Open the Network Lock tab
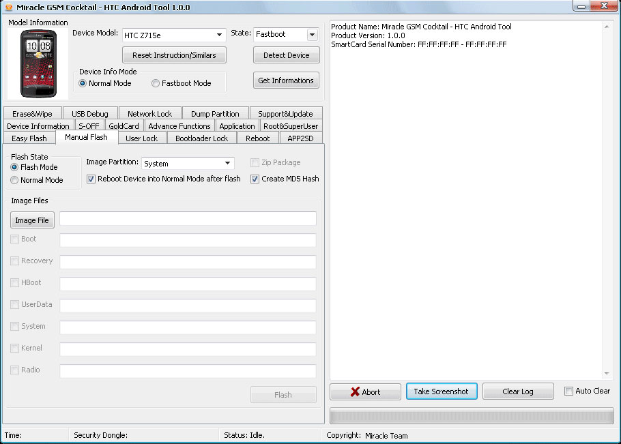This screenshot has height=444, width=621. (149, 114)
